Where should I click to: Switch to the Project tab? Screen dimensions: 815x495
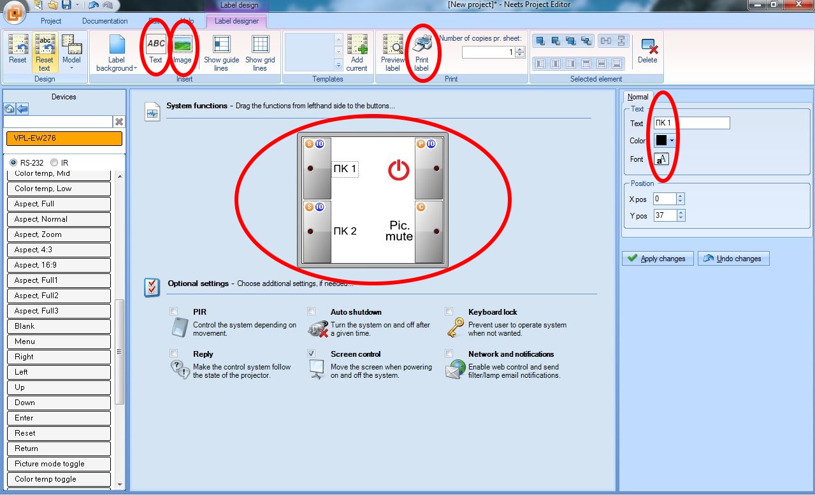(51, 21)
